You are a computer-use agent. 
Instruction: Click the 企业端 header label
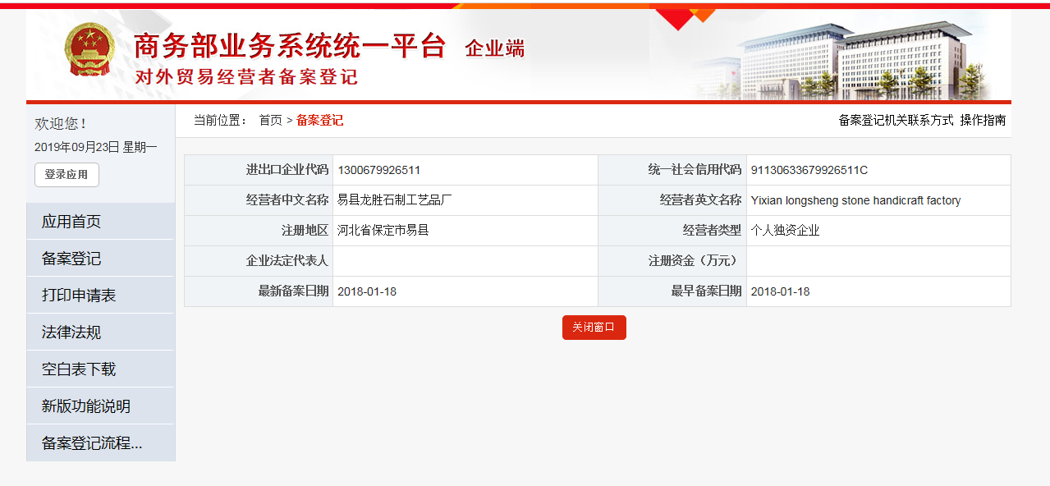495,48
